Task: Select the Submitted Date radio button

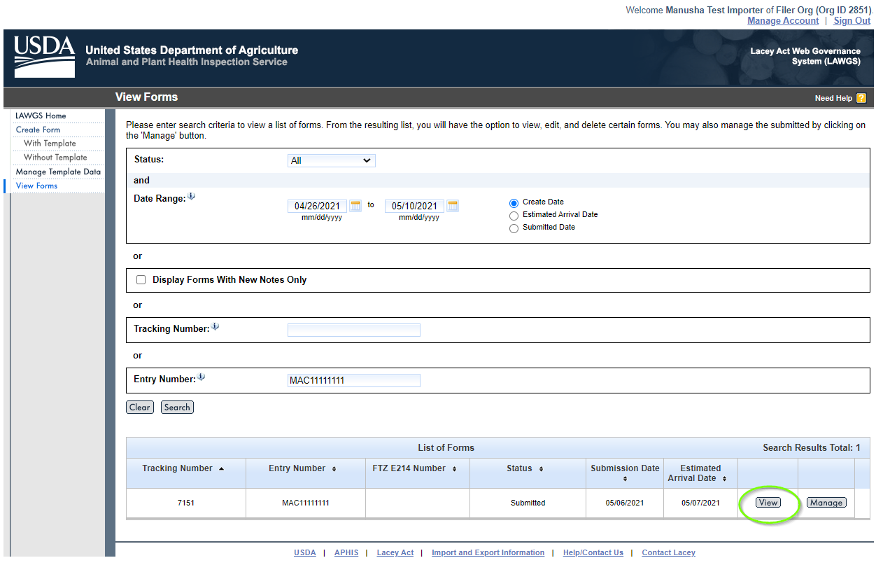Action: tap(514, 228)
